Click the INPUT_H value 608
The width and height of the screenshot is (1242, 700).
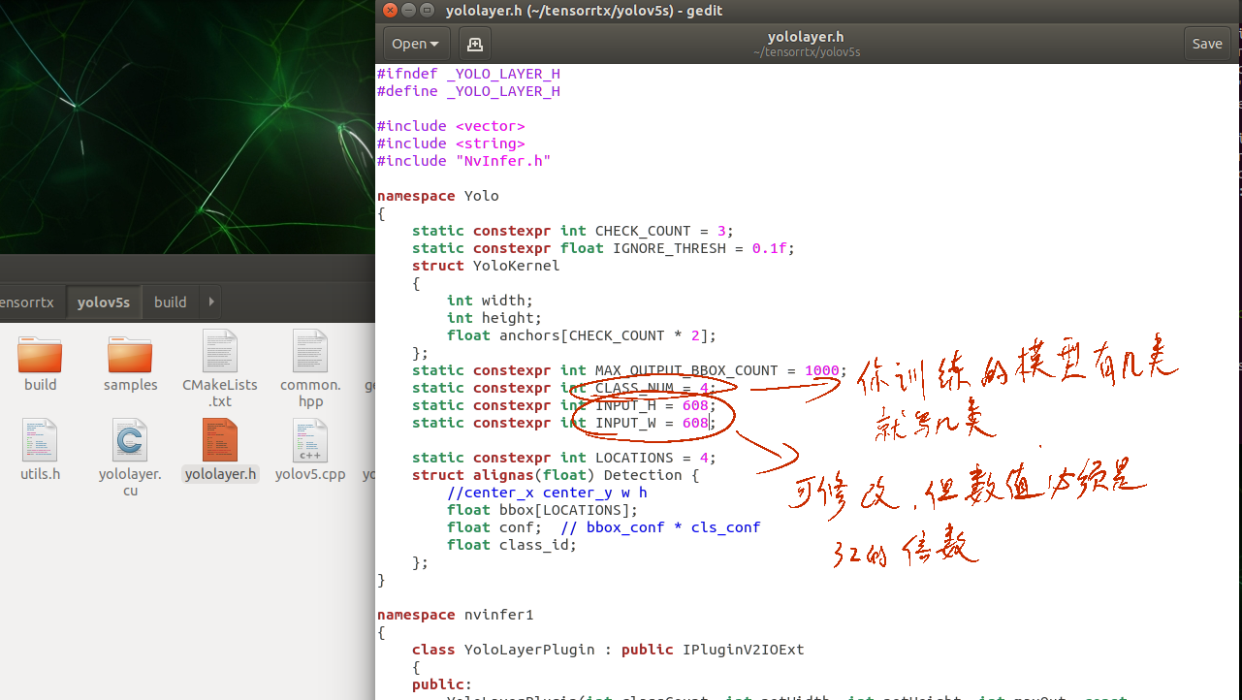(x=695, y=405)
